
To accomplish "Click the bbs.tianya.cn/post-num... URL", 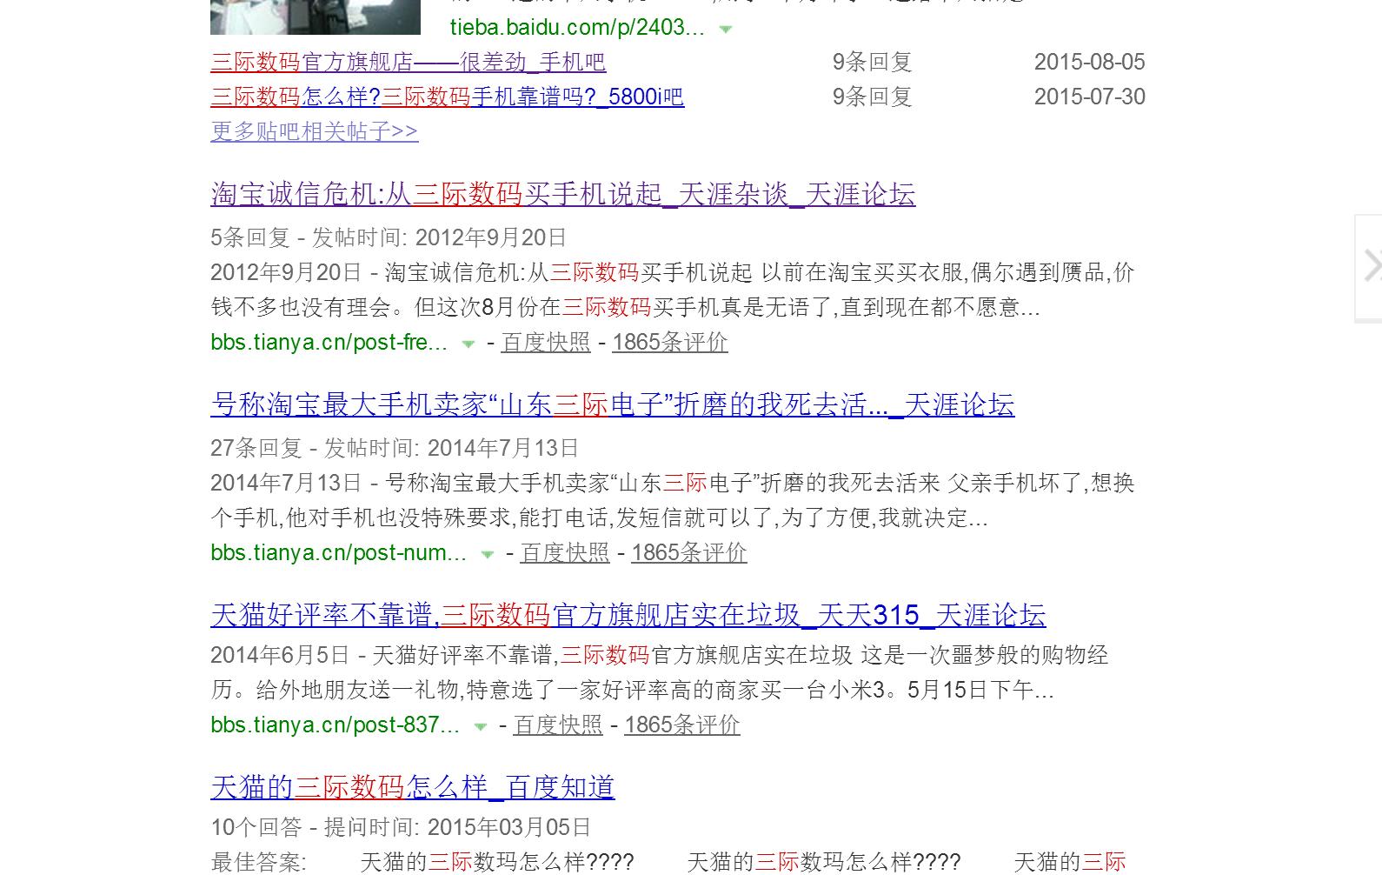I will coord(339,553).
